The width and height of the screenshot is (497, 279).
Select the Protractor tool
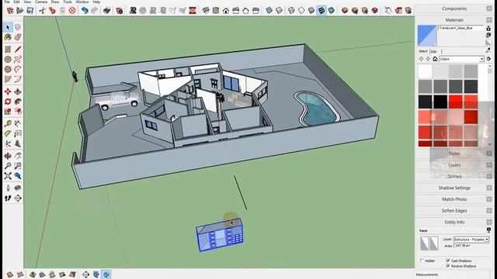(8, 133)
